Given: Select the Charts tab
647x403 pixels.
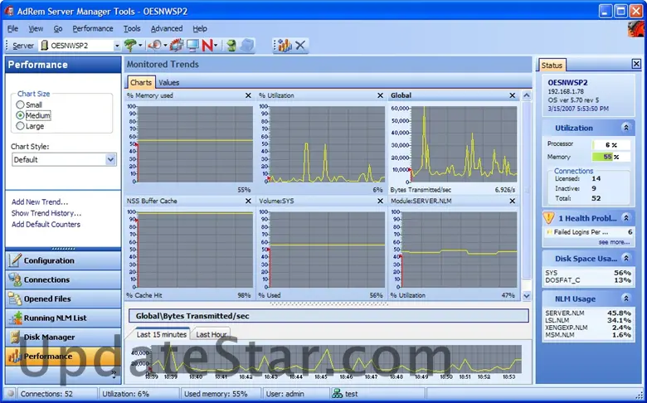Looking at the screenshot, I should tap(141, 82).
